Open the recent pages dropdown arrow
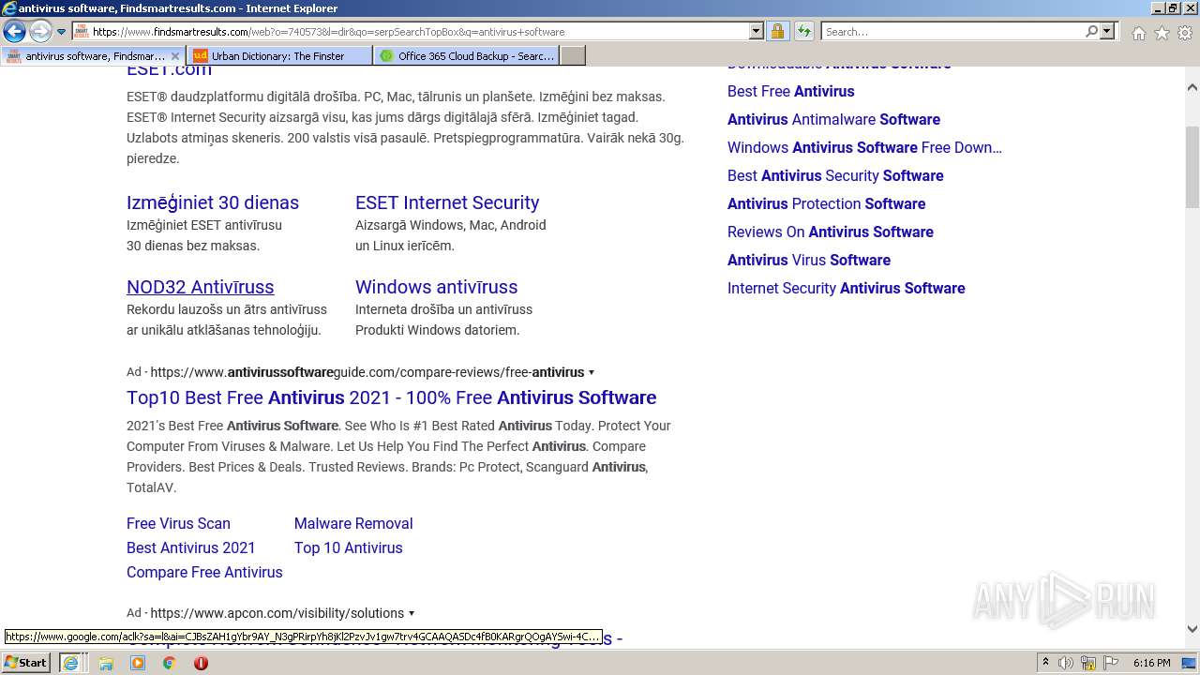Screen dimensions: 1200x675 click(62, 32)
